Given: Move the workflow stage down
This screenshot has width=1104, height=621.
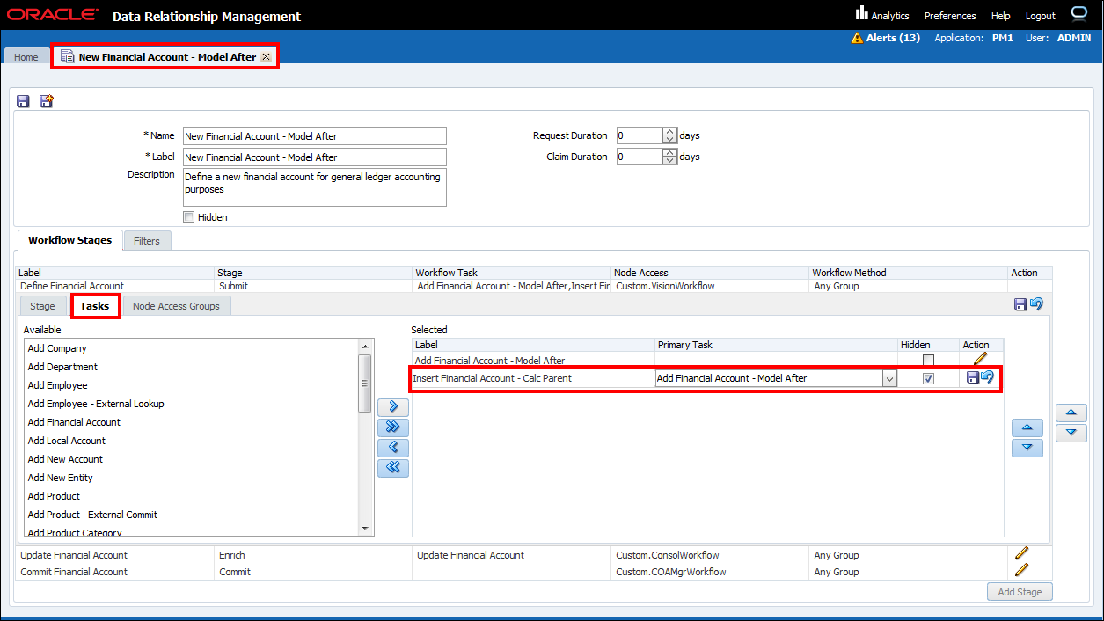Looking at the screenshot, I should point(1071,433).
